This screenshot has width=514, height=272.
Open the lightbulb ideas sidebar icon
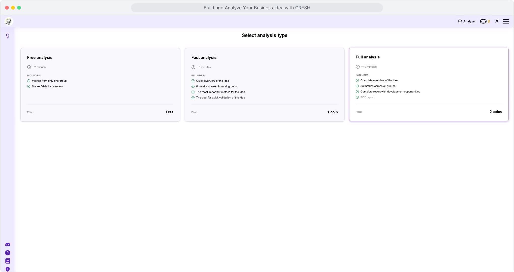coord(8,36)
